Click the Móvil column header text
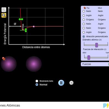109x109 pixels. [100, 8]
